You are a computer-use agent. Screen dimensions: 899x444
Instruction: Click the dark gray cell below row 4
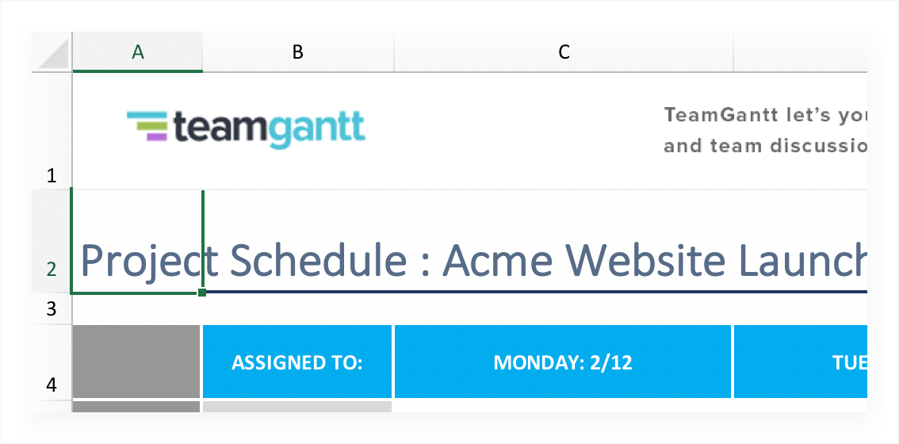pyautogui.click(x=136, y=407)
